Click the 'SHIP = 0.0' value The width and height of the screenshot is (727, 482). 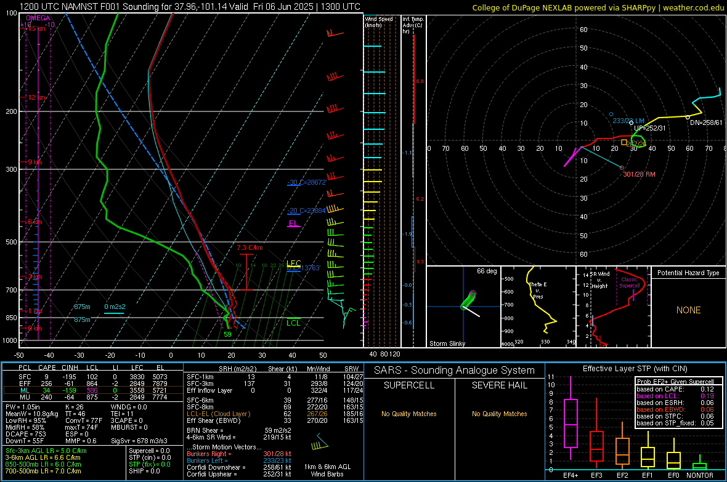click(144, 471)
